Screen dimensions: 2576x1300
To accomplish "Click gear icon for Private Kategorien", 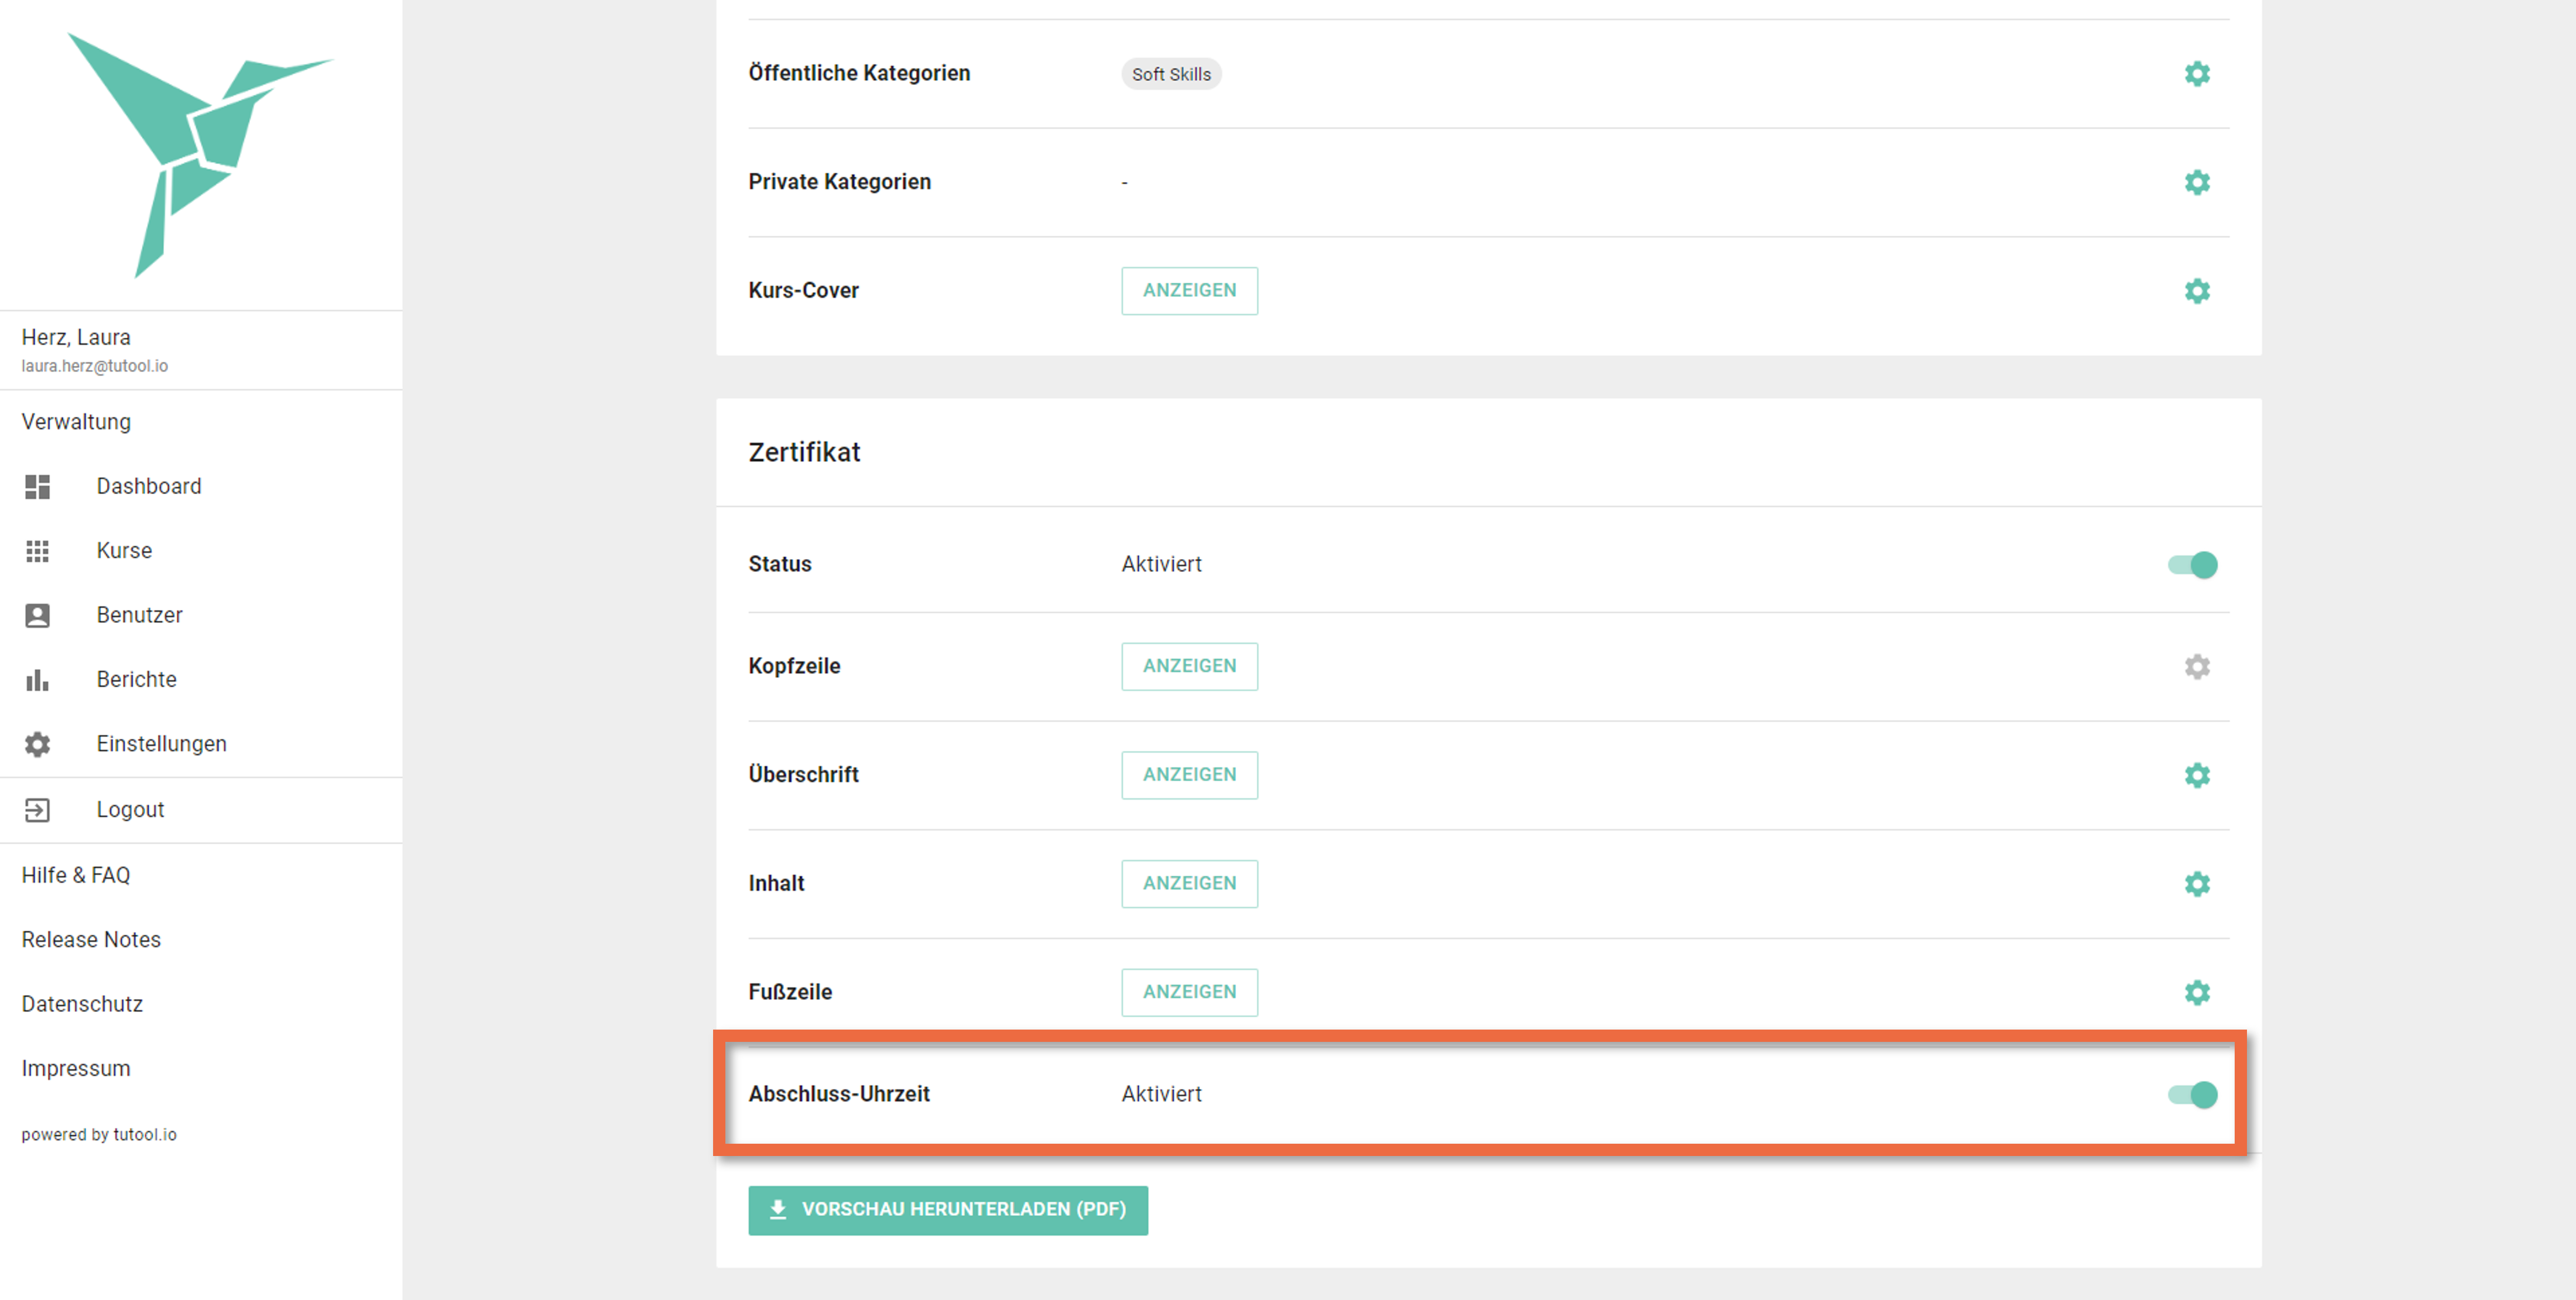I will click(x=2196, y=182).
